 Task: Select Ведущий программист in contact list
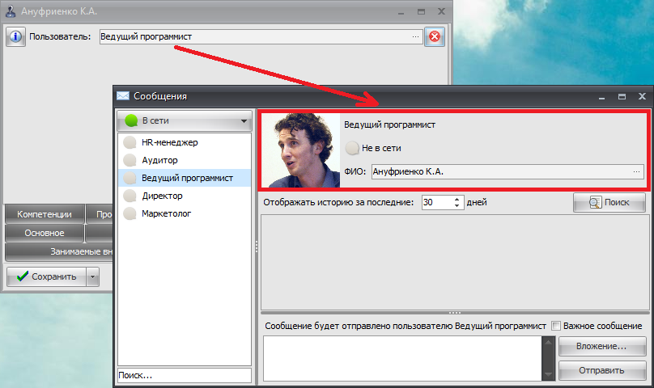[x=185, y=179]
